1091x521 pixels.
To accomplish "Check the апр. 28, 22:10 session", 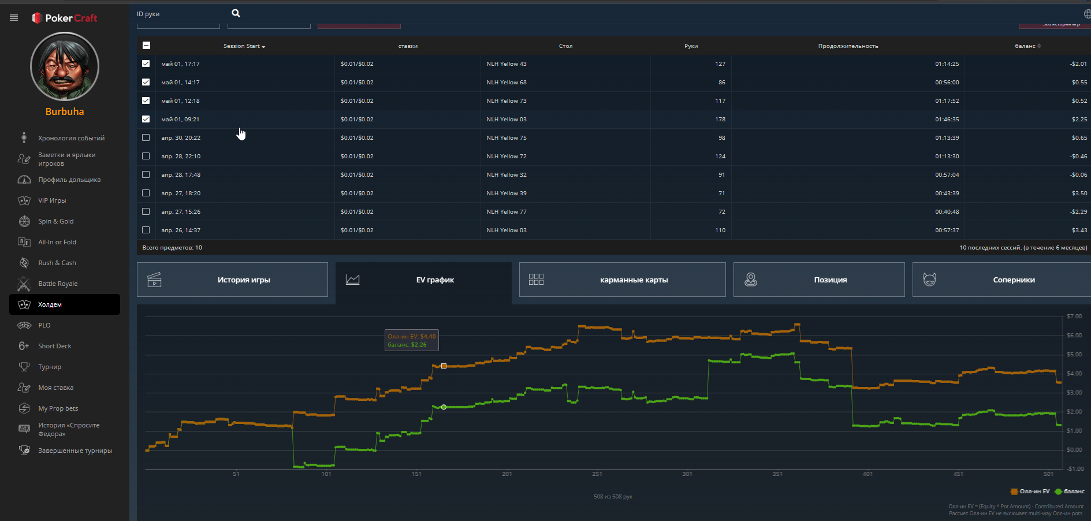I will (146, 156).
